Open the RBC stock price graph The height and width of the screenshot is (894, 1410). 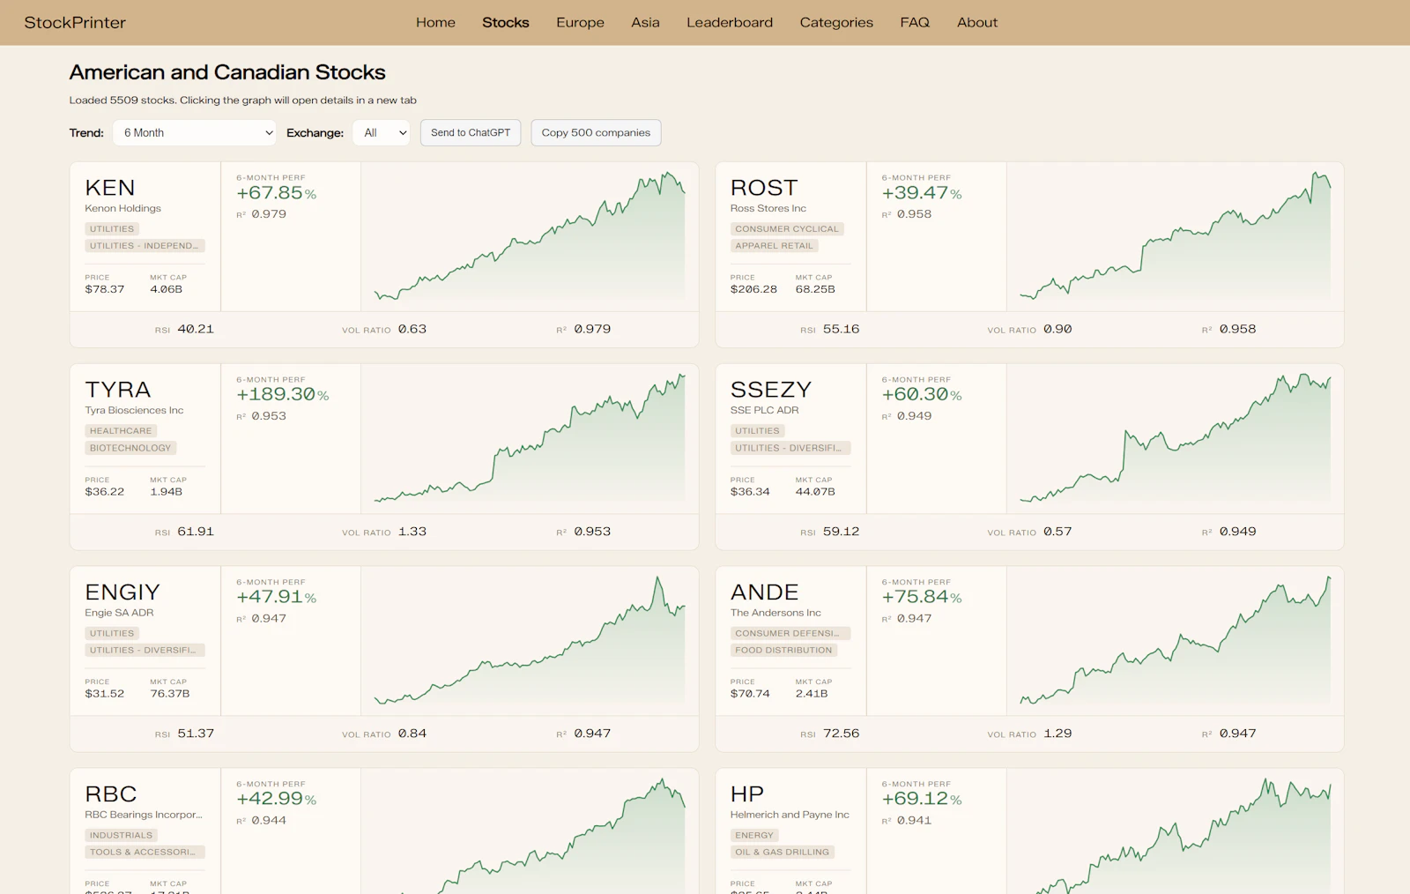click(530, 831)
